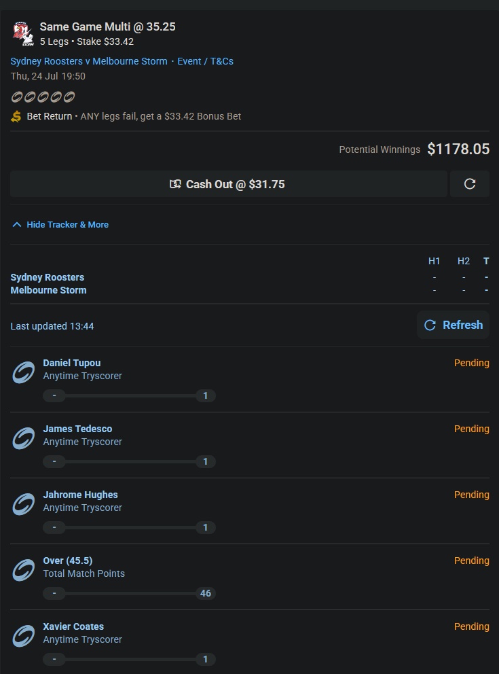The height and width of the screenshot is (674, 499).
Task: Click the Pending status for Over (45.5)
Action: (x=472, y=561)
